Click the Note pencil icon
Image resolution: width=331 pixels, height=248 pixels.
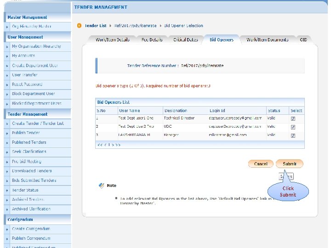click(101, 186)
